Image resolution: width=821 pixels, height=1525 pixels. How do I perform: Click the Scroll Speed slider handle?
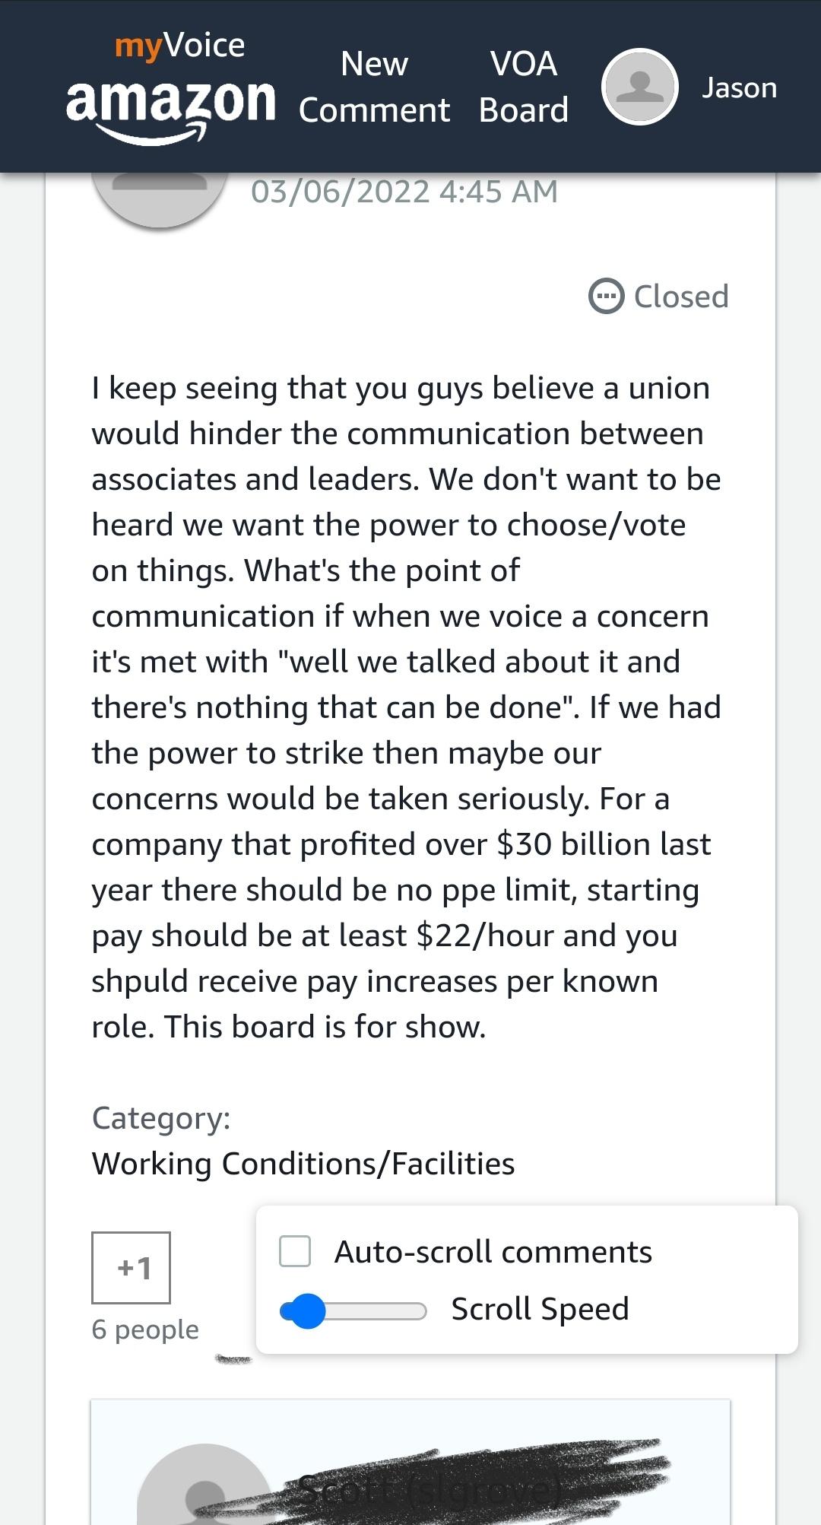click(x=308, y=1311)
